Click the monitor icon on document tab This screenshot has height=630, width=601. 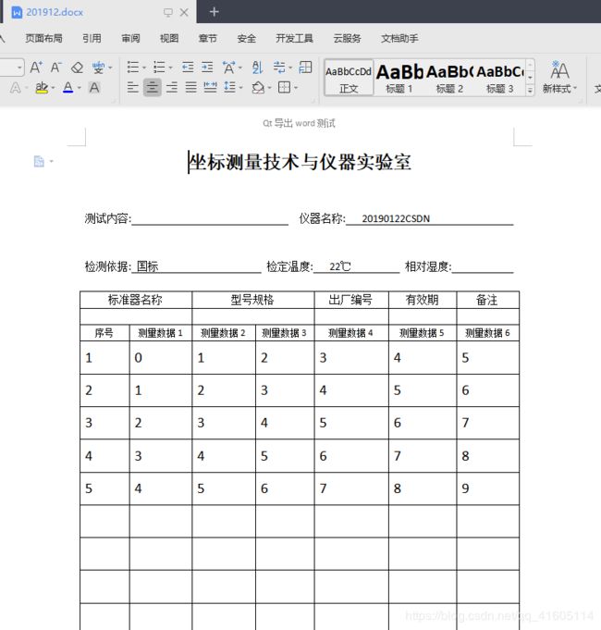(168, 12)
